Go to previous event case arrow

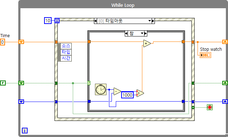coord(95,21)
